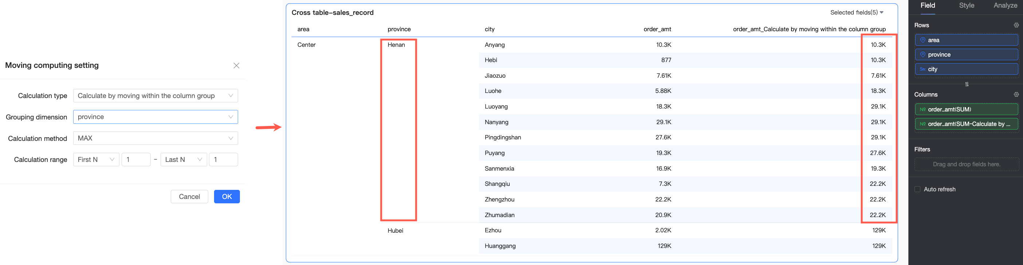This screenshot has width=1023, height=265.
Task: Click the Pingdingshan city cell
Action: click(x=503, y=138)
